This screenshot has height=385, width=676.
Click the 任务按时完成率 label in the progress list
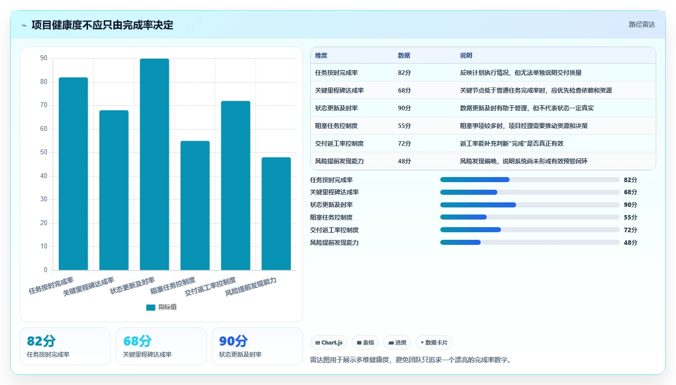point(331,180)
